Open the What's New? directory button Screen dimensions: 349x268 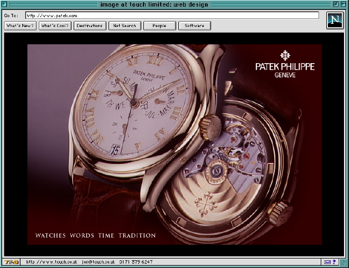[x=20, y=26]
